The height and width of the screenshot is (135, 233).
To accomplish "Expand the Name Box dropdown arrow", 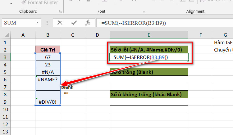I will [x=37, y=23].
